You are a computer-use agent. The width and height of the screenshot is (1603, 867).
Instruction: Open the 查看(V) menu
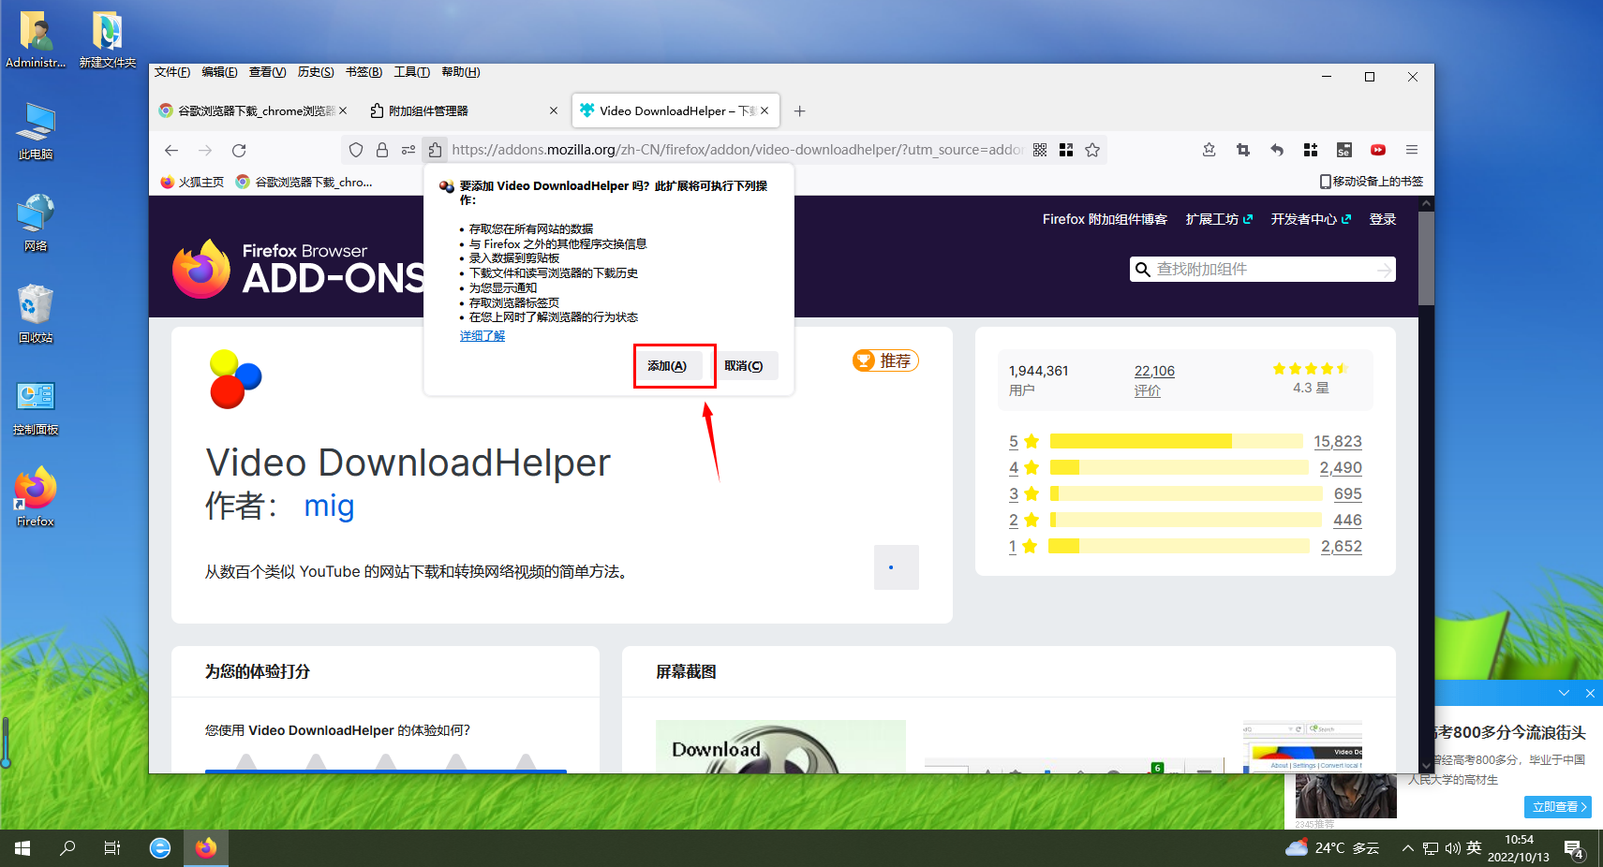(267, 72)
